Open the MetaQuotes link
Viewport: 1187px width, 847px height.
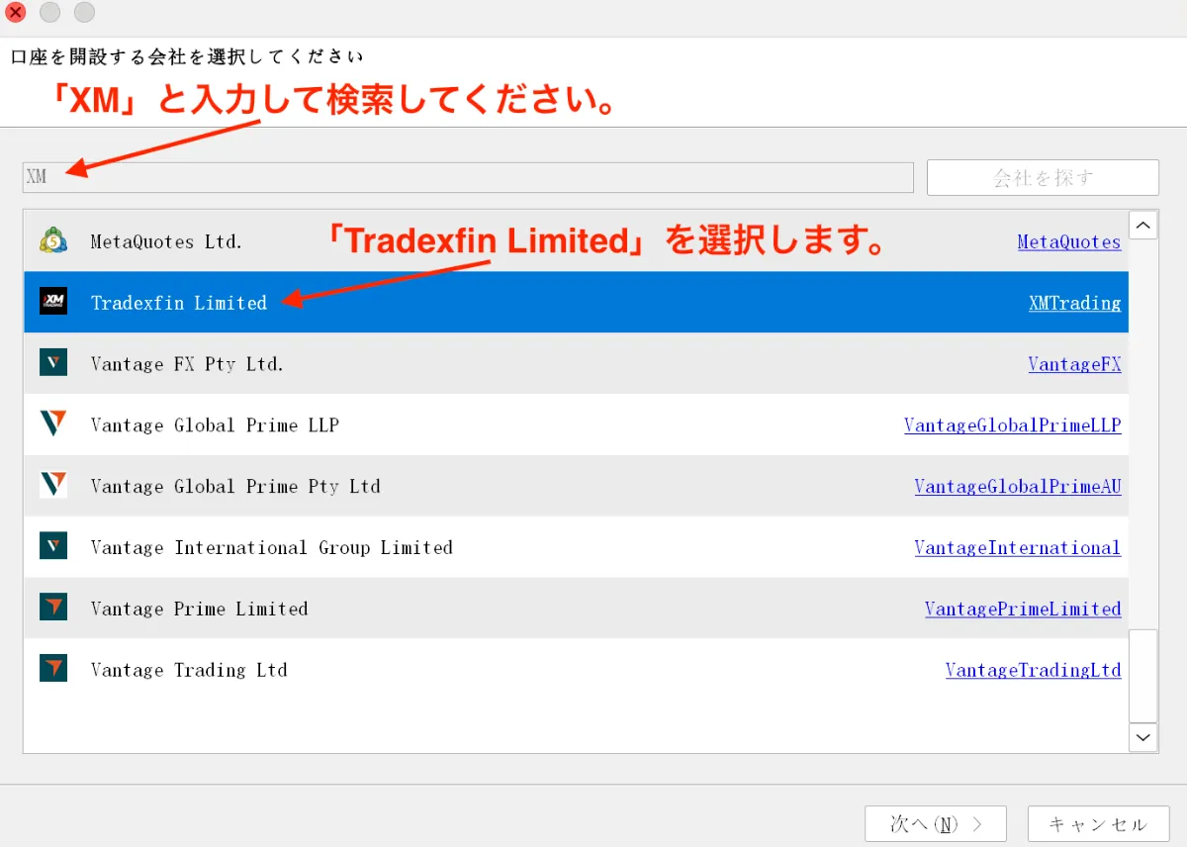pos(1069,241)
